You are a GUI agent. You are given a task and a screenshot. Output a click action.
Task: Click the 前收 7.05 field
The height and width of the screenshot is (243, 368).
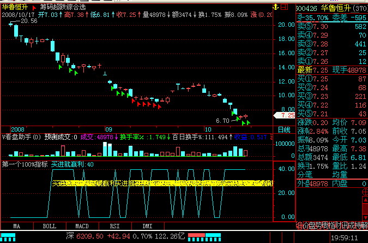click(x=349, y=131)
